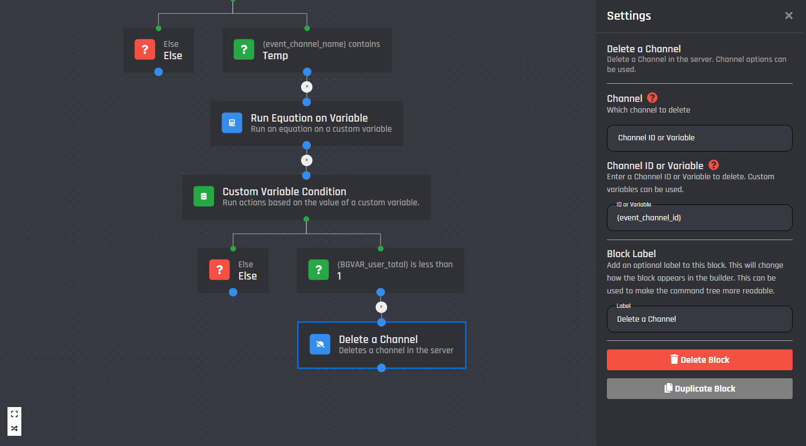The width and height of the screenshot is (806, 446).
Task: Close the Settings panel
Action: pyautogui.click(x=788, y=15)
